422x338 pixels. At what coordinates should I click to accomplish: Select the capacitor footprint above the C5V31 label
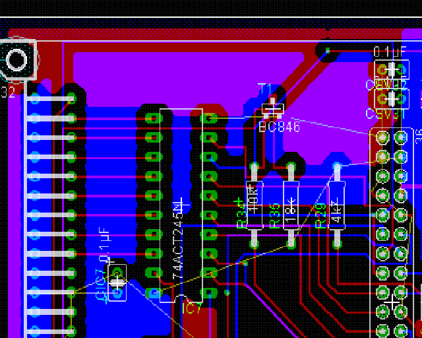(392, 100)
